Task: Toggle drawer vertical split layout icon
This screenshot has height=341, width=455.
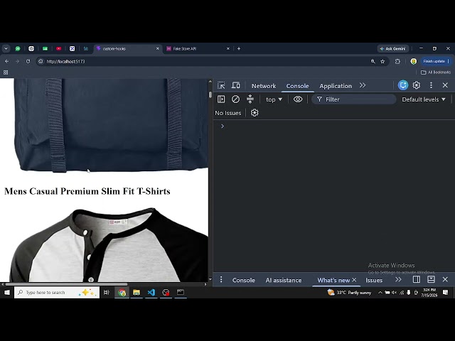Action: point(417,279)
